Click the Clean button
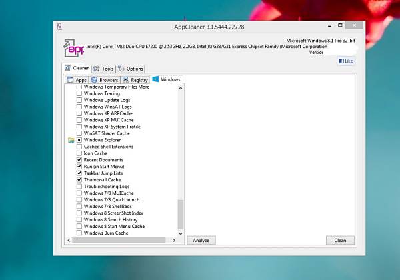Screen dimensions: 400x280 tap(340, 241)
